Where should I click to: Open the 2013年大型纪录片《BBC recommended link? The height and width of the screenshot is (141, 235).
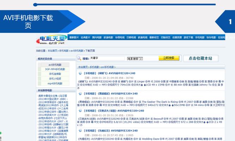tap(53, 99)
